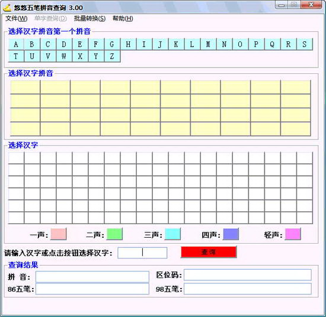Screen dimensions: 326x317
Task: Click the 98五笔 result field
Action: click(248, 289)
